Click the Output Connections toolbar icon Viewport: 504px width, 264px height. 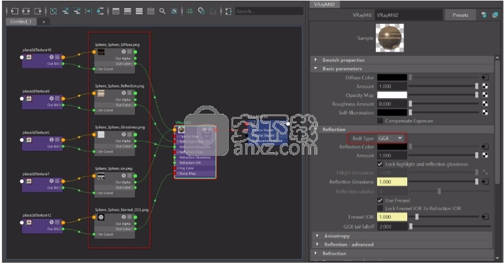(x=38, y=11)
